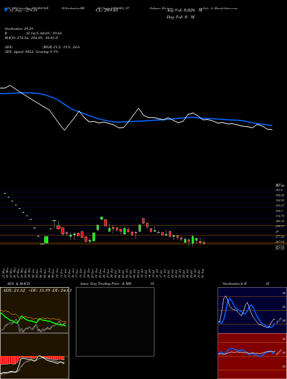
Task: Click the last red candlestick on the chart
Action: click(204, 243)
